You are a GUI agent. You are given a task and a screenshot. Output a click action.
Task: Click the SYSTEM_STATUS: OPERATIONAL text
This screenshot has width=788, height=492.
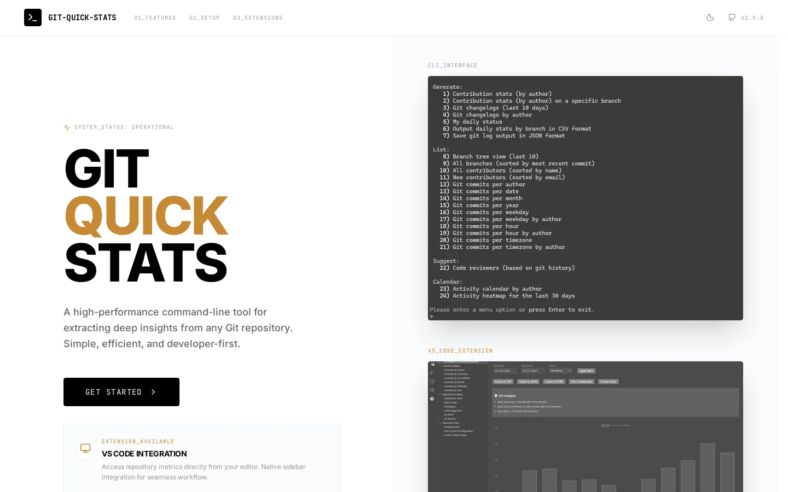124,127
